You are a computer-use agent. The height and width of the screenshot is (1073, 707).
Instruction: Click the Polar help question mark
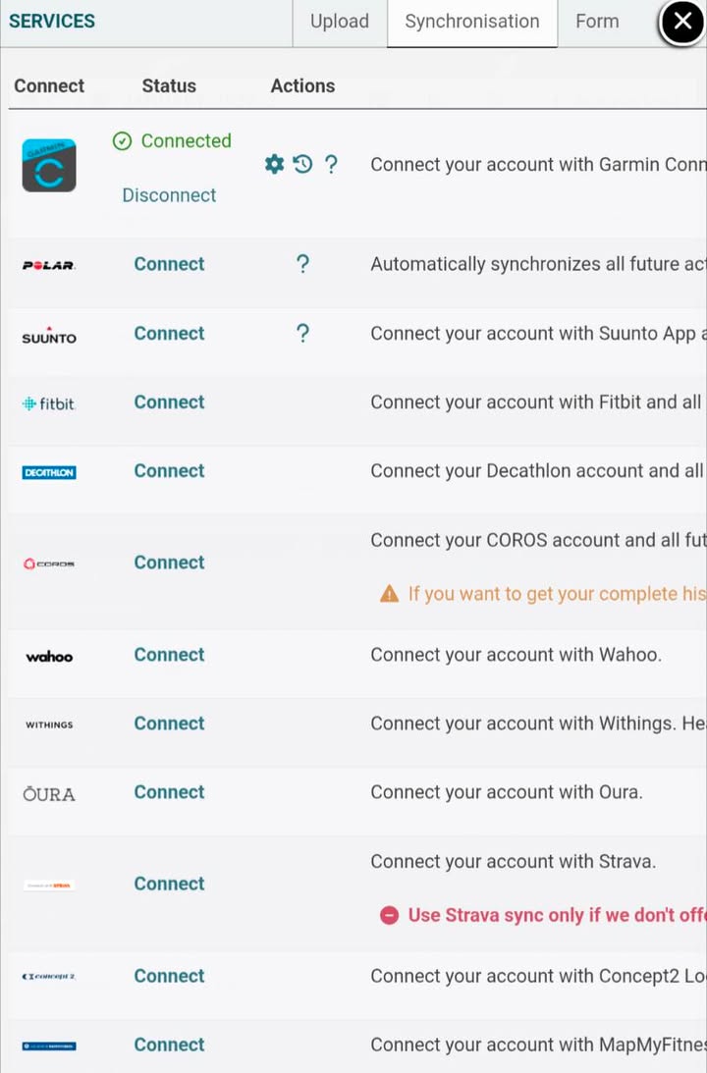click(302, 264)
